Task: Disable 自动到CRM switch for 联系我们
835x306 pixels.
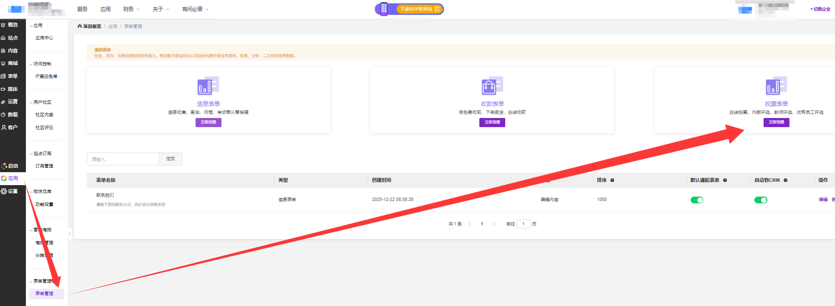Action: click(x=760, y=200)
